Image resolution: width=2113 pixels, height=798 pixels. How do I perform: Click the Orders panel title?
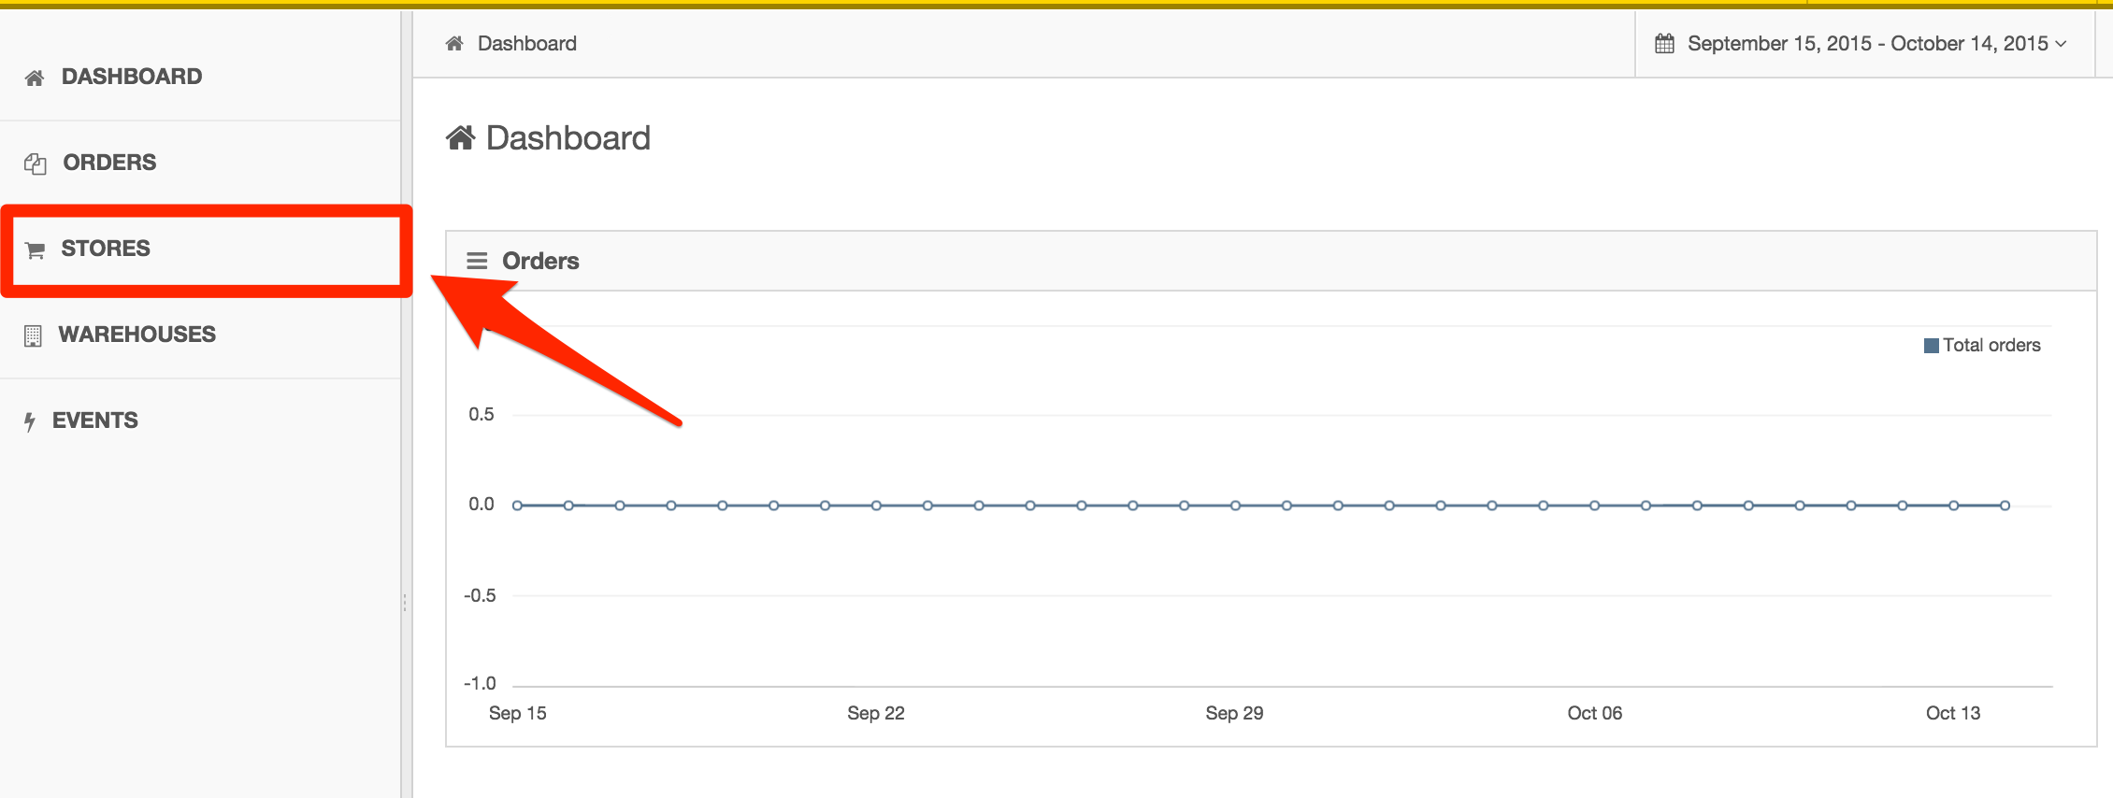[x=540, y=261]
